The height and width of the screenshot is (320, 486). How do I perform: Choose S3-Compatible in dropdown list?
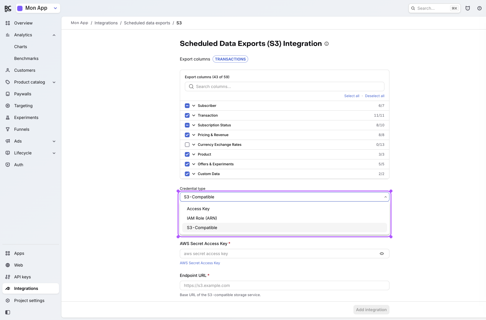285,228
